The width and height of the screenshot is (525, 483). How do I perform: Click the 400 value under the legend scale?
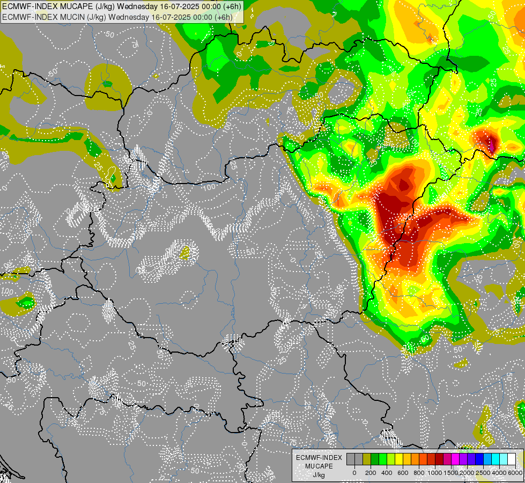click(387, 473)
